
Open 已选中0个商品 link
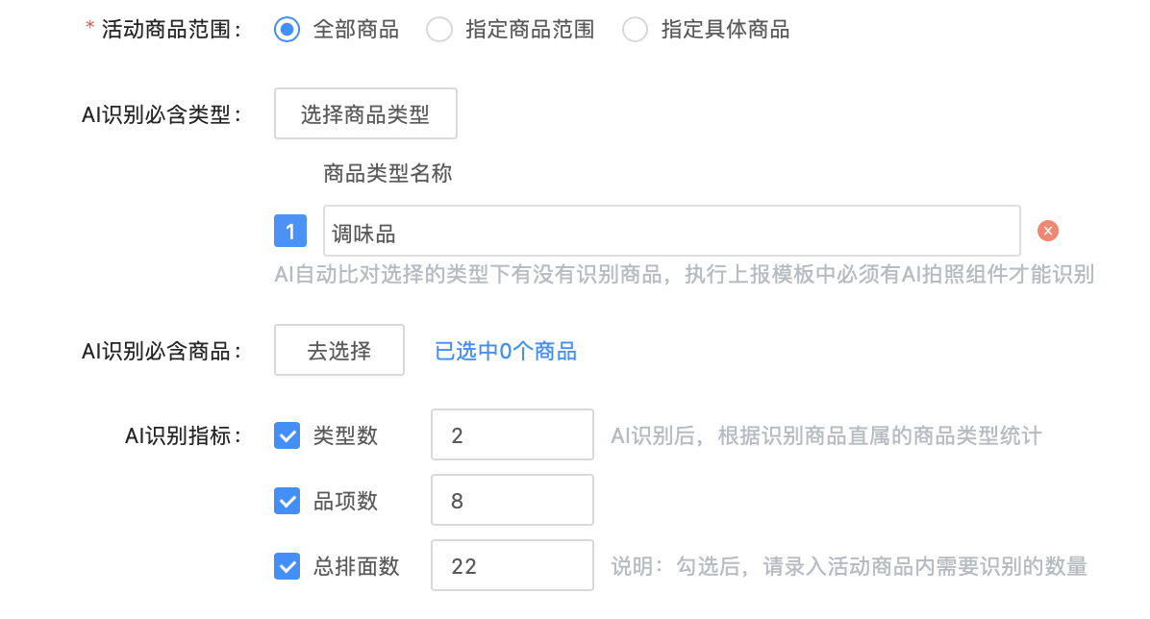point(506,351)
